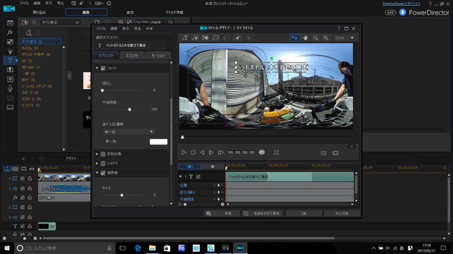This screenshot has height=254, width=453.
Task: Click the insert particle tool
Action: click(196, 38)
